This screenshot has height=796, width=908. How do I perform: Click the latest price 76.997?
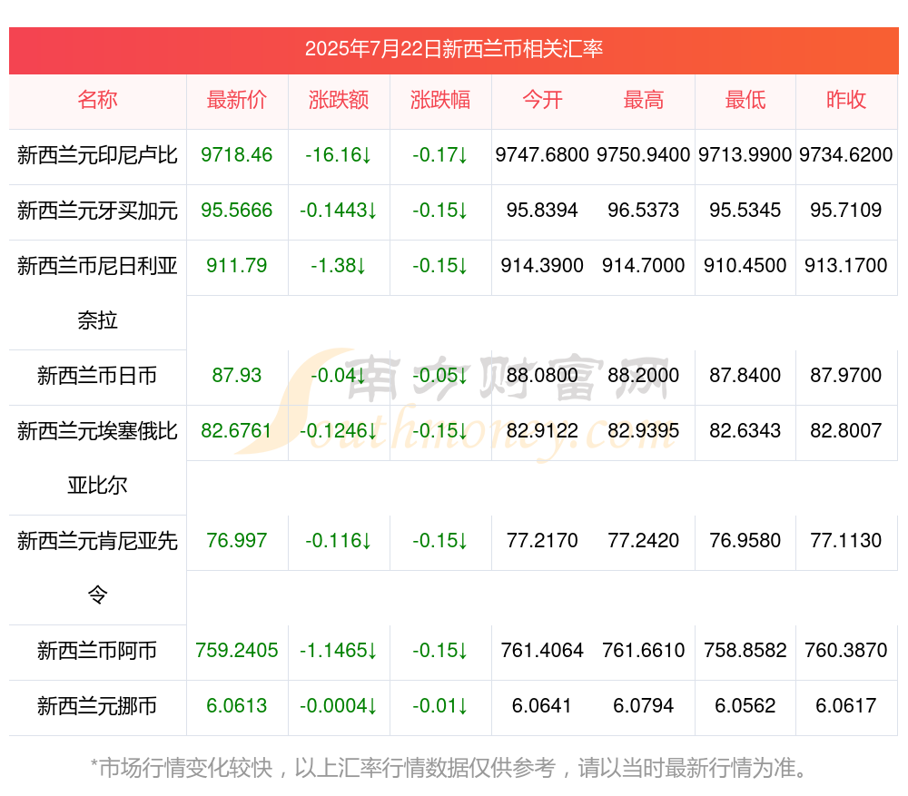pyautogui.click(x=237, y=541)
